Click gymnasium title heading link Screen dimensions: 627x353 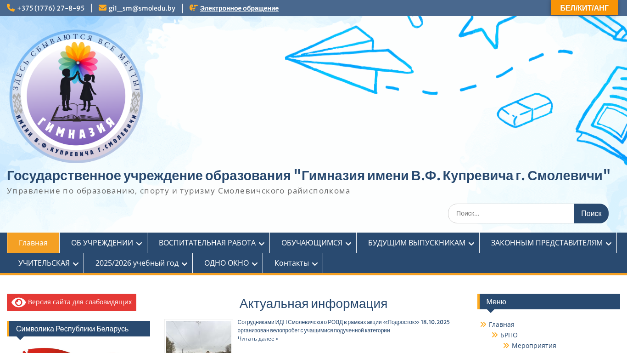308,175
